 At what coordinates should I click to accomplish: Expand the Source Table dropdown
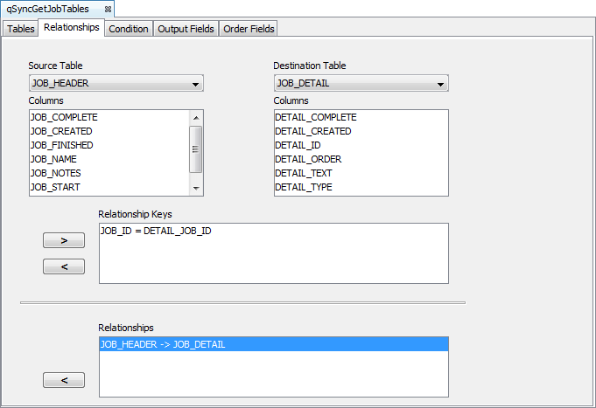tap(116, 84)
